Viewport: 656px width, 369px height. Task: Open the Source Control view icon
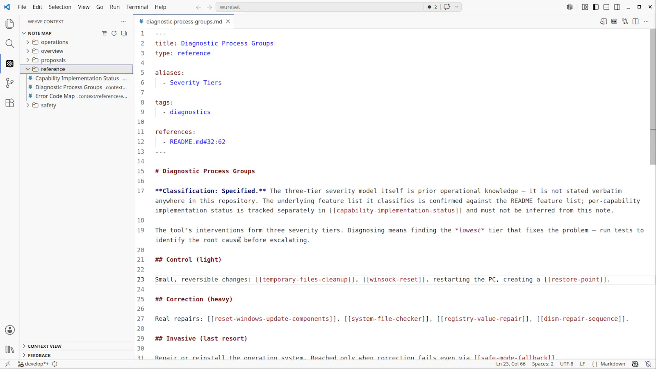pyautogui.click(x=10, y=83)
